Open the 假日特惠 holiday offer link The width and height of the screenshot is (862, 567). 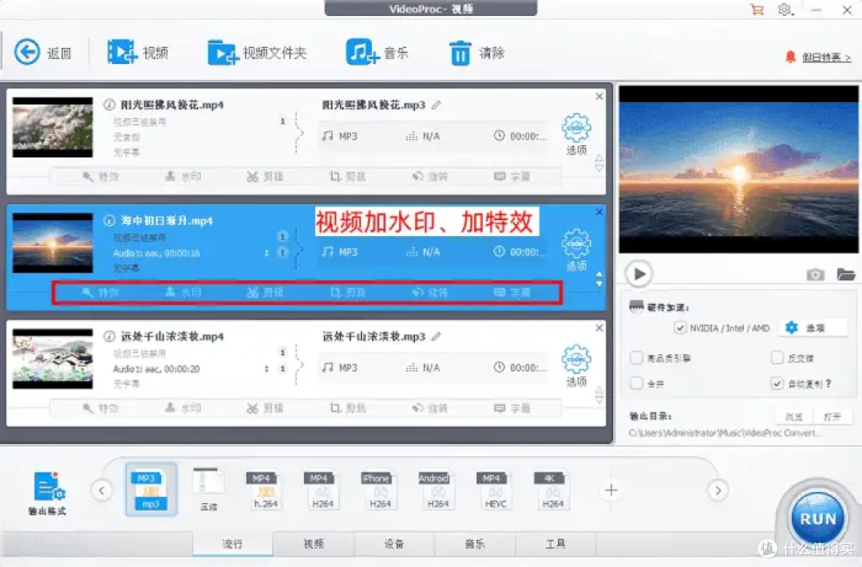tap(826, 57)
